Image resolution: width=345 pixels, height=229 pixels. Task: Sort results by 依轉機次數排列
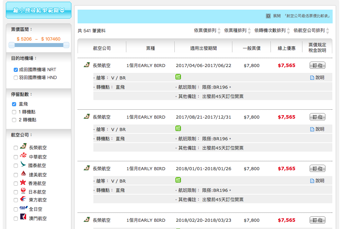pos(272,31)
